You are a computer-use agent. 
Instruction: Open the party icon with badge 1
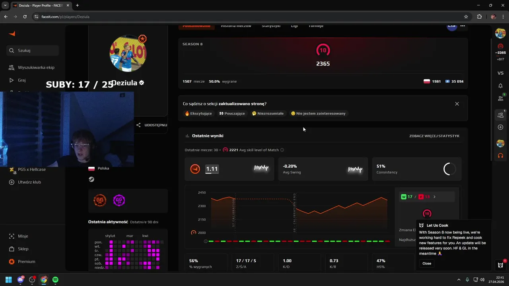click(x=500, y=115)
